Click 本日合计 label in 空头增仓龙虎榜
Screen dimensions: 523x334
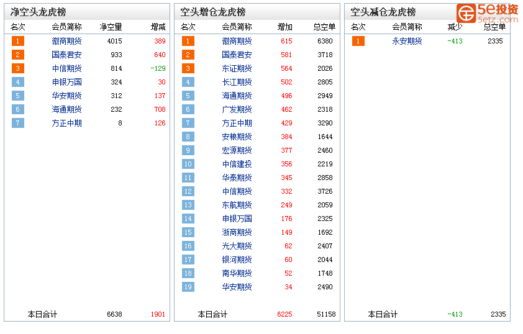(212, 314)
